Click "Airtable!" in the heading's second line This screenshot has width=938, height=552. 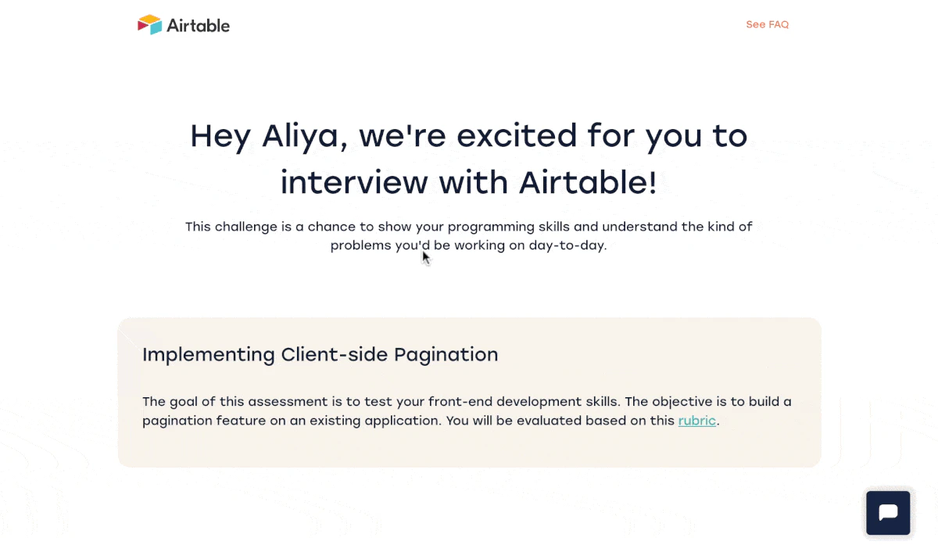[588, 183]
